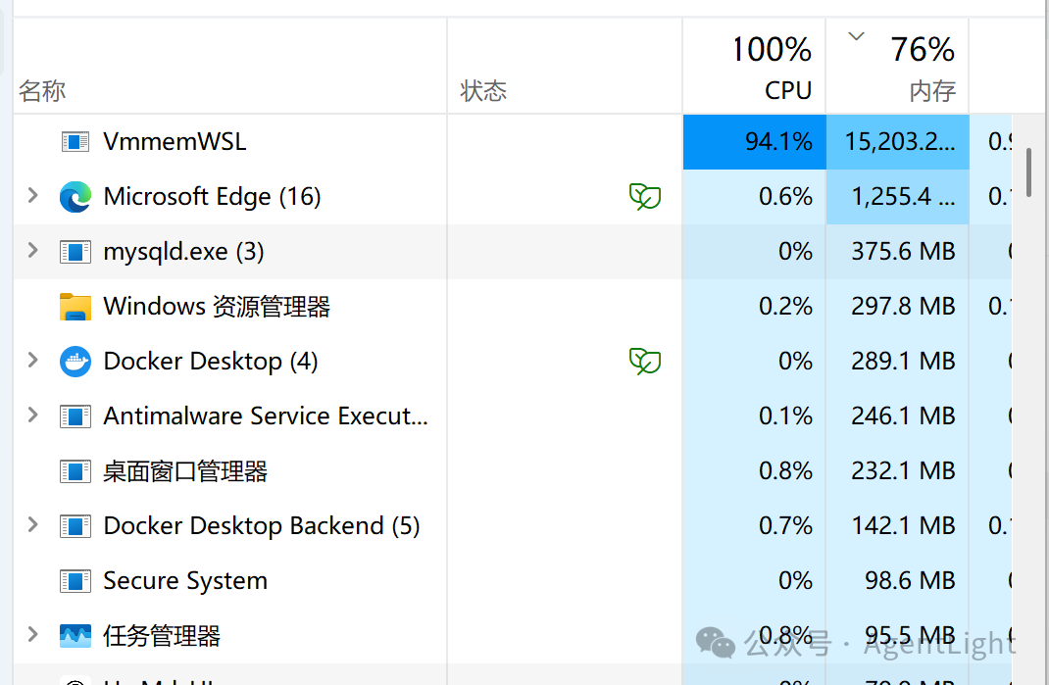The height and width of the screenshot is (685, 1049).
Task: Sort processes by the 内存 column header
Action: (897, 67)
